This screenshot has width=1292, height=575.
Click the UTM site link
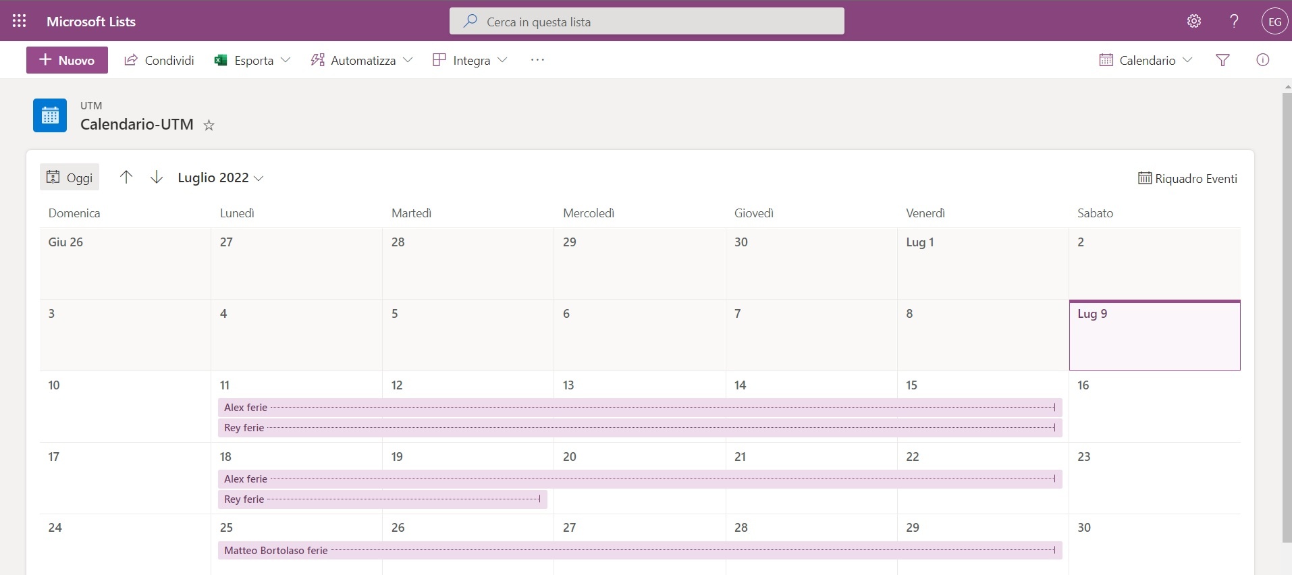click(91, 106)
